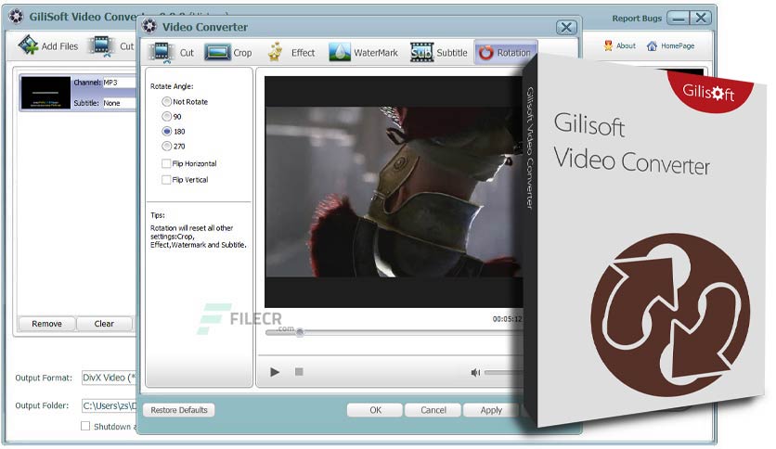This screenshot has width=776, height=449.
Task: Open the WaterMark droplet icon
Action: point(340,52)
